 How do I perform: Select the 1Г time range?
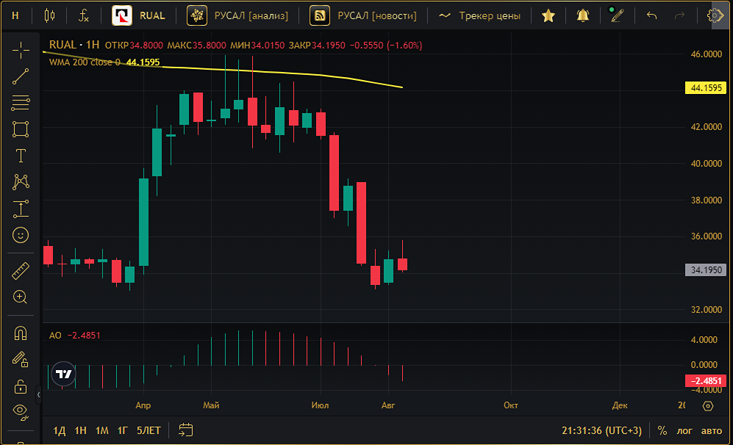tap(123, 430)
